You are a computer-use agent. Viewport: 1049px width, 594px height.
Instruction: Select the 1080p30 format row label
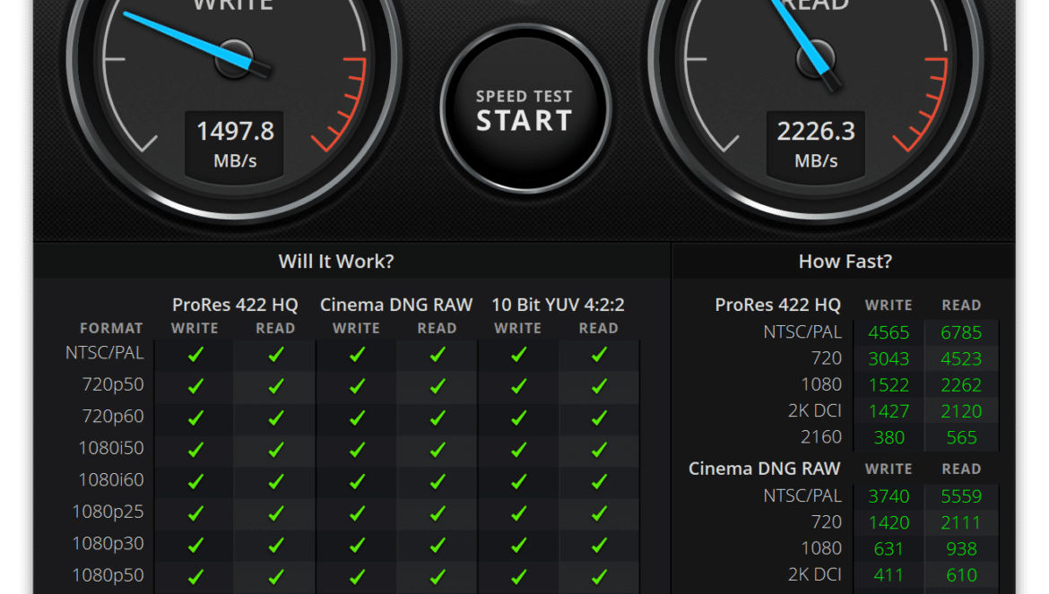coord(108,543)
